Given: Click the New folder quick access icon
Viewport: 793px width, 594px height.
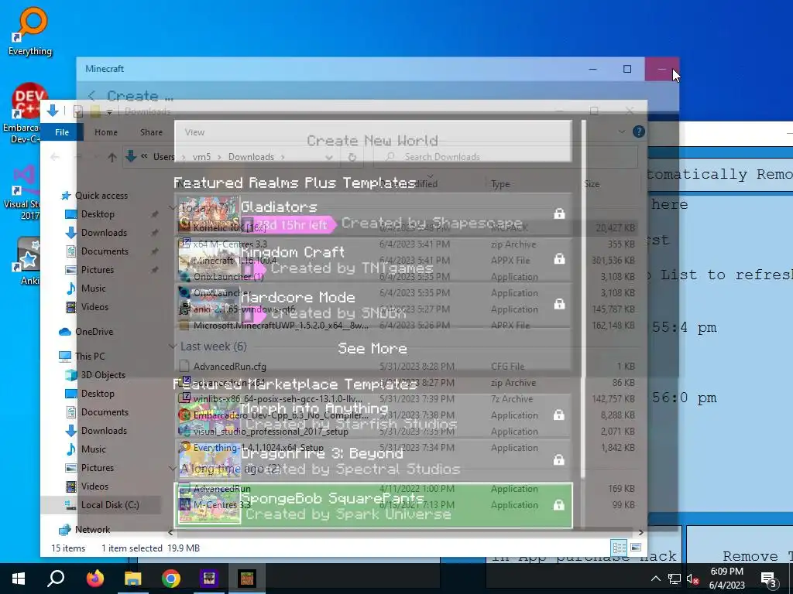Looking at the screenshot, I should pyautogui.click(x=95, y=111).
